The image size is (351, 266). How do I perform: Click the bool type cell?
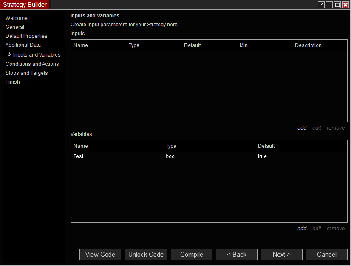click(x=209, y=156)
